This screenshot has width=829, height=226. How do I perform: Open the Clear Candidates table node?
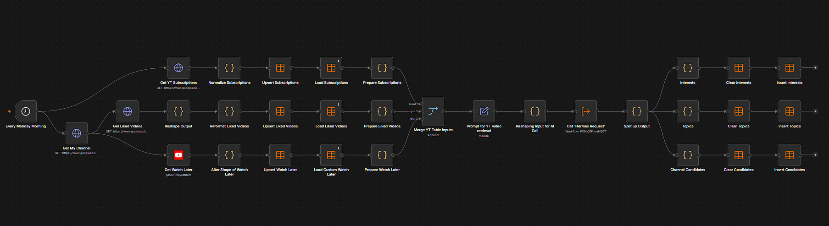point(739,155)
